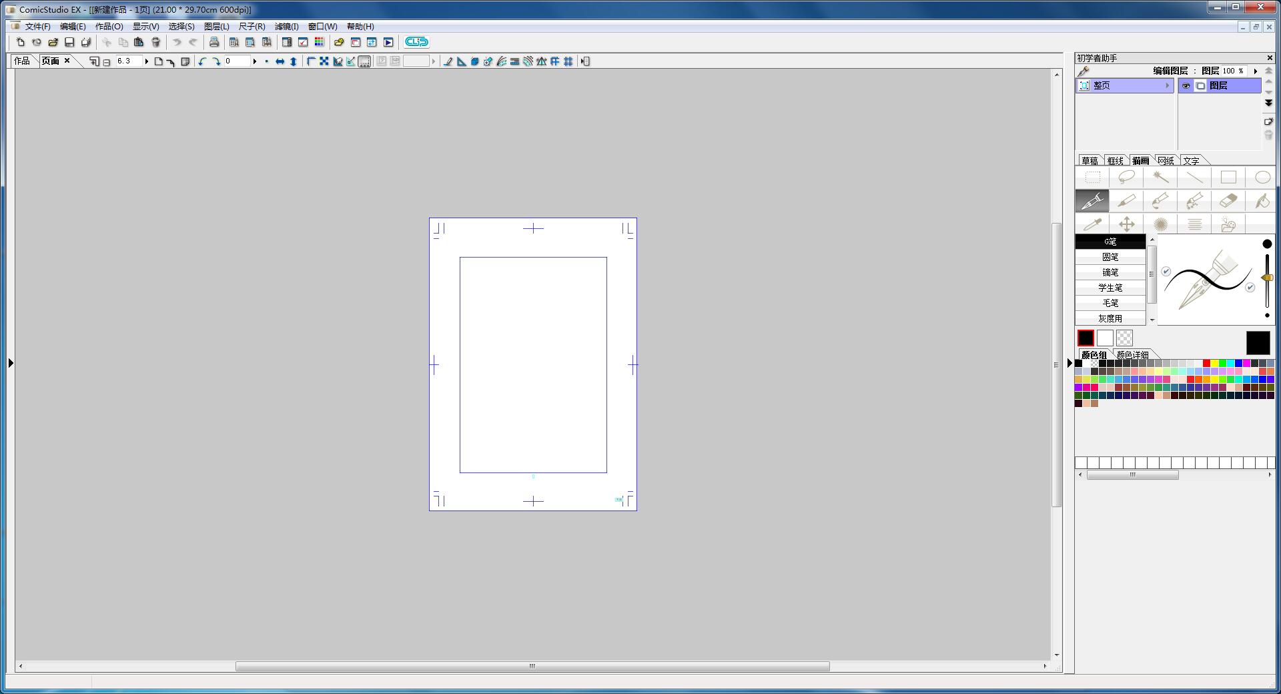This screenshot has height=694, width=1281.
Task: Select the pencil tool
Action: [1128, 200]
